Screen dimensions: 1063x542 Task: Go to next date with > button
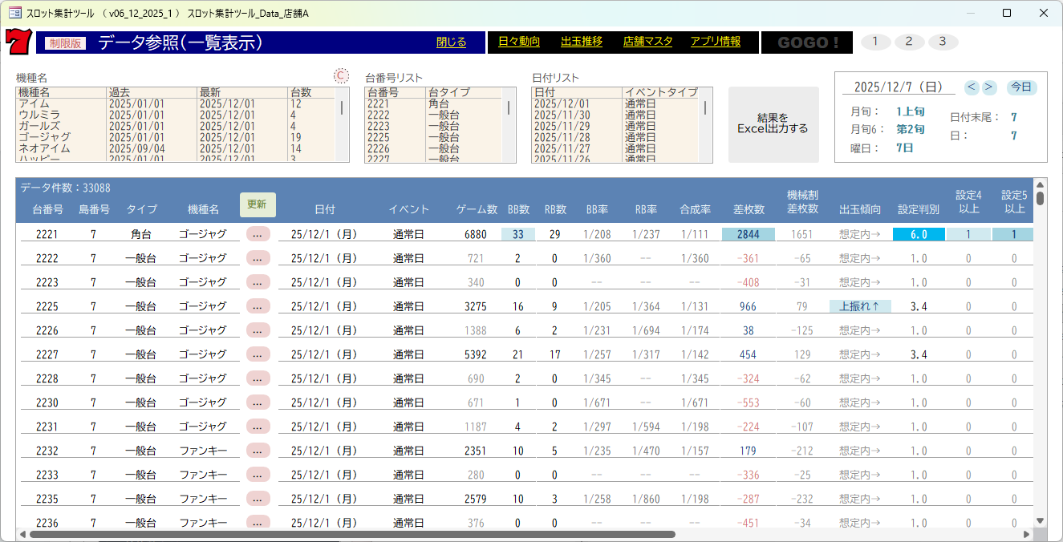coord(988,87)
